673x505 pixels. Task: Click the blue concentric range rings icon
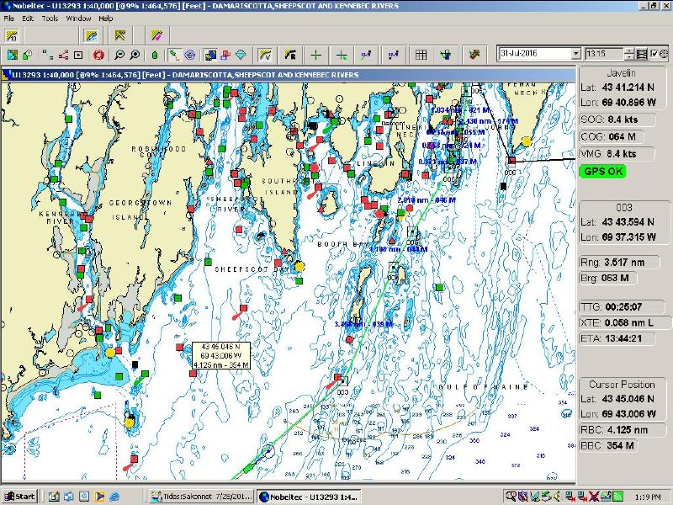point(190,55)
